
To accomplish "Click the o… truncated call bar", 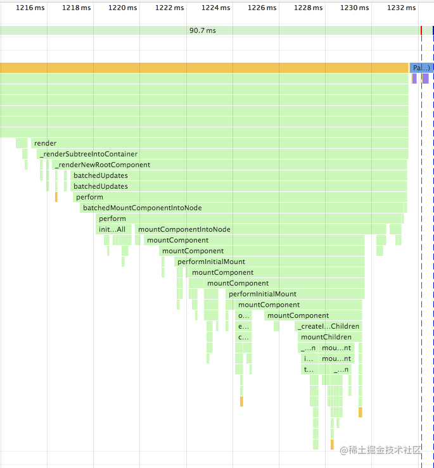I will 243,315.
